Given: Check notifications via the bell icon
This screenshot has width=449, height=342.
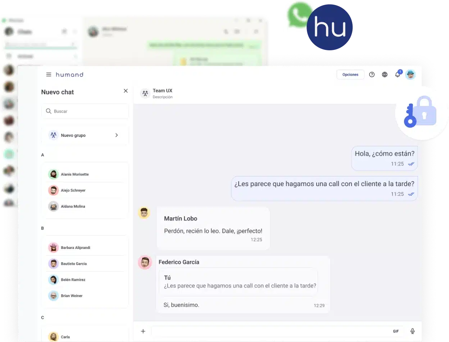Looking at the screenshot, I should coord(398,74).
